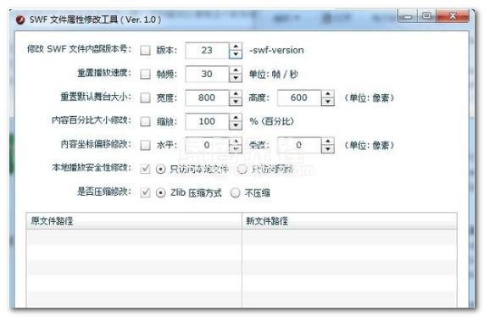Choose the Zlib 压缩方式 radio option
The image size is (484, 317).
pos(160,193)
